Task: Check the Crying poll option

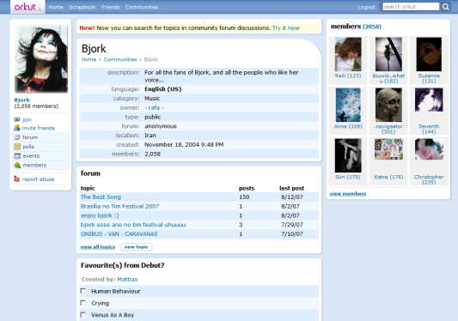Action: point(83,303)
